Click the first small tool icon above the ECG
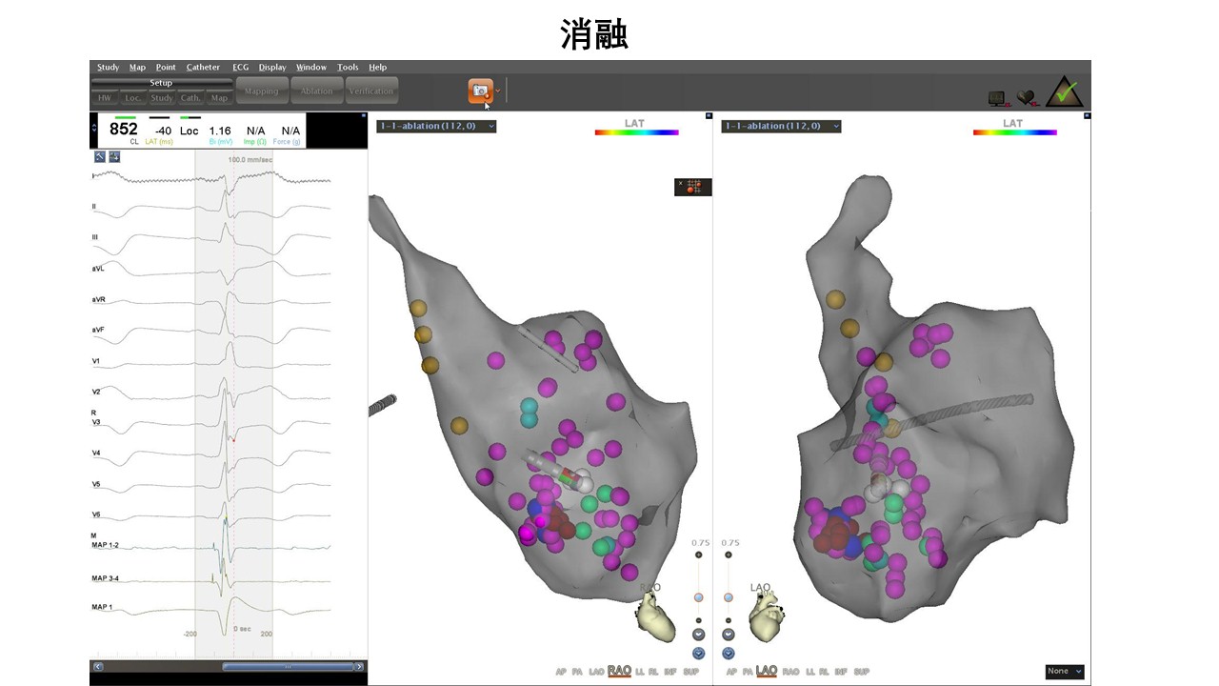1219x686 pixels. 99,157
